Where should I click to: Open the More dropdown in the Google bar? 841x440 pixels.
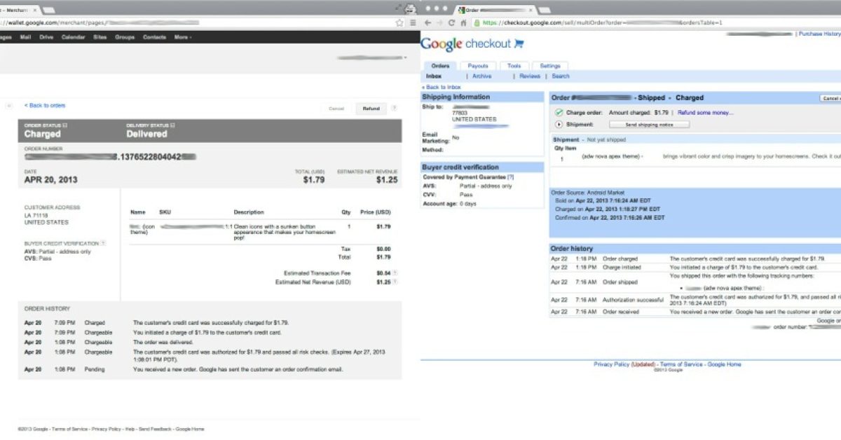(x=182, y=37)
